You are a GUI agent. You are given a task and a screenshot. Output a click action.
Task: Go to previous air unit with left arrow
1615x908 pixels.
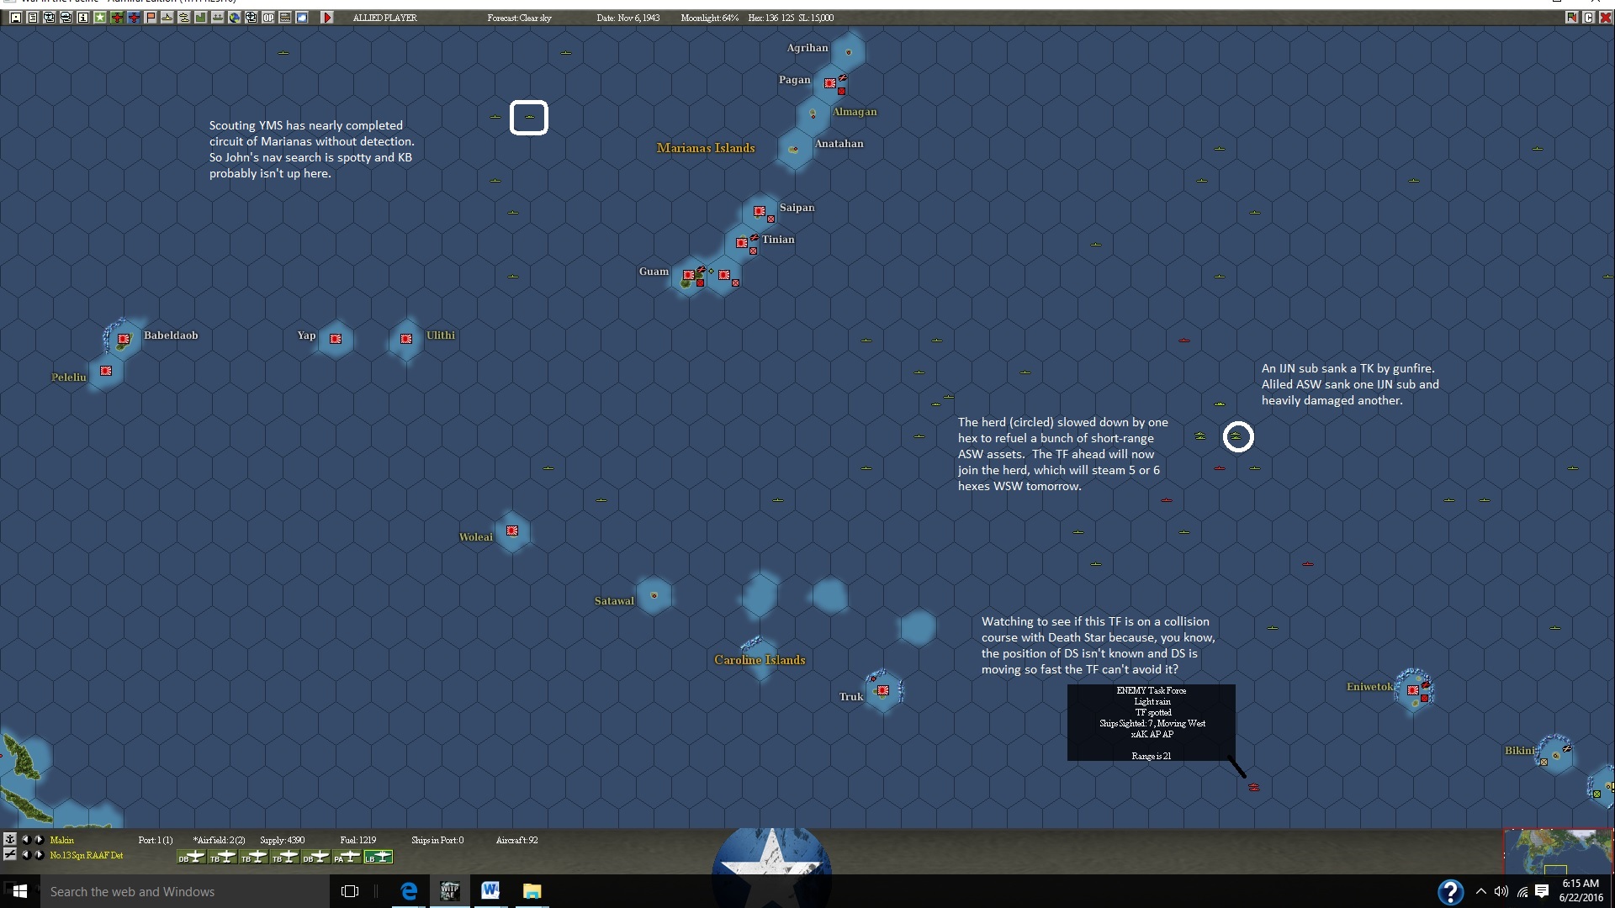coord(25,855)
